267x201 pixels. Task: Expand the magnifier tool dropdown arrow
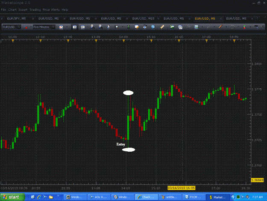pos(123,27)
